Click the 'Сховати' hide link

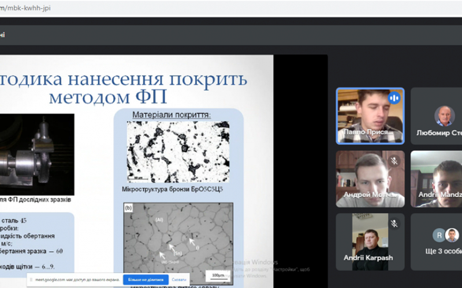coord(179,280)
